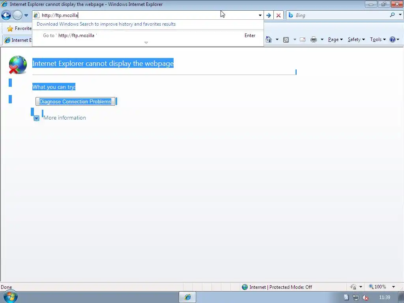Click the Help question mark icon

[393, 39]
